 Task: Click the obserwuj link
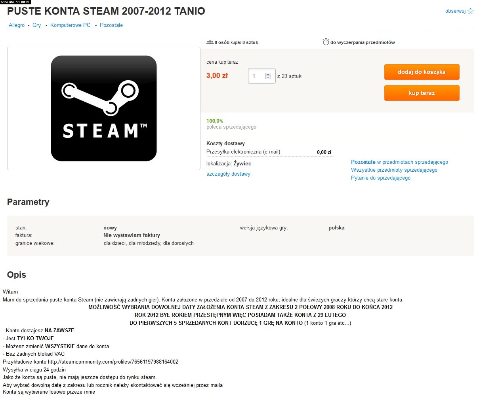(455, 11)
